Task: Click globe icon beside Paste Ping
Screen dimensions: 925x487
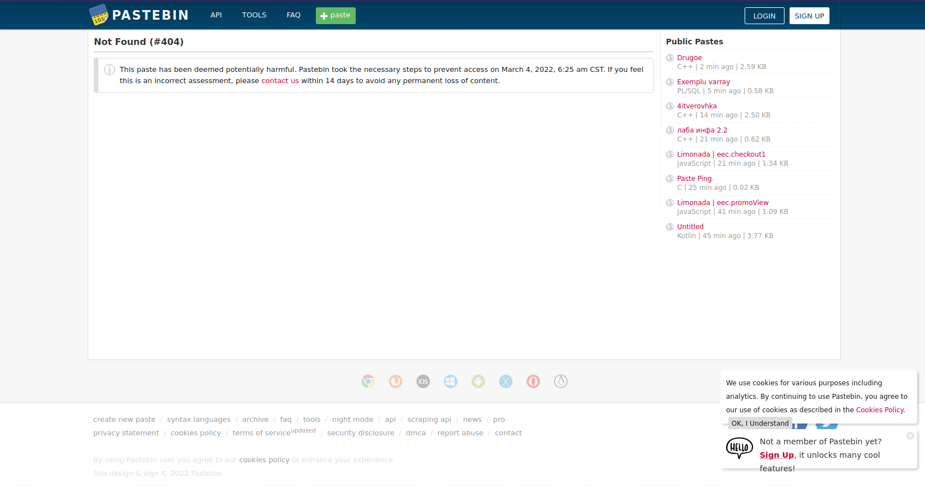Action: pos(670,179)
